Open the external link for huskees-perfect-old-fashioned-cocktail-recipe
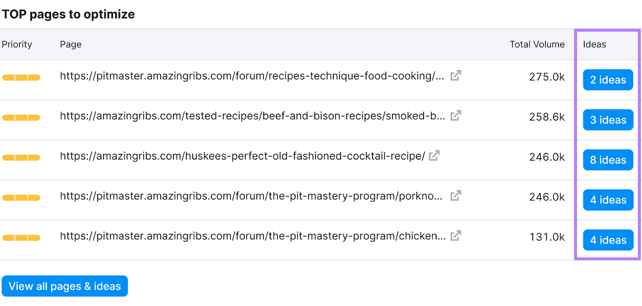Viewport: 642px width, 306px height. click(x=435, y=155)
